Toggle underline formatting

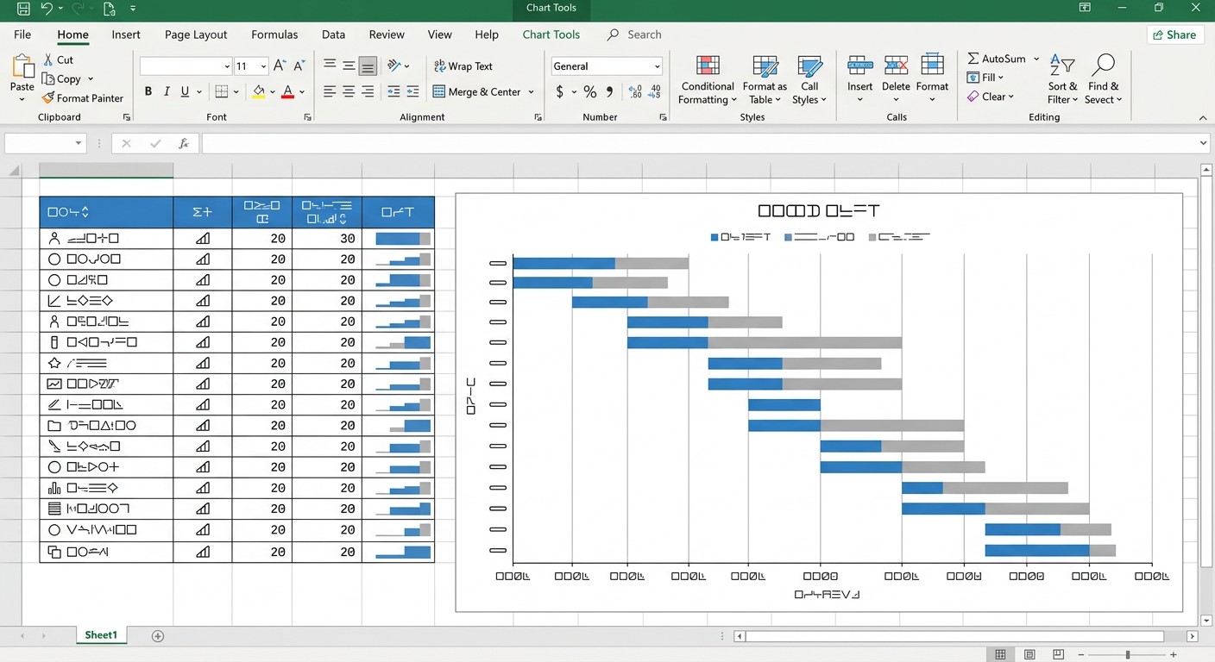click(x=185, y=91)
